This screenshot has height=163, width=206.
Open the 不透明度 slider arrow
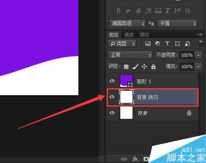(x=199, y=55)
